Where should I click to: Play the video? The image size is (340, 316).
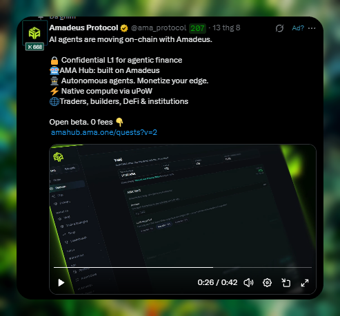[x=61, y=283]
